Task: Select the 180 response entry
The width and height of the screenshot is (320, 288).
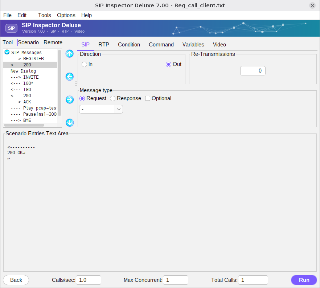Action: point(30,90)
